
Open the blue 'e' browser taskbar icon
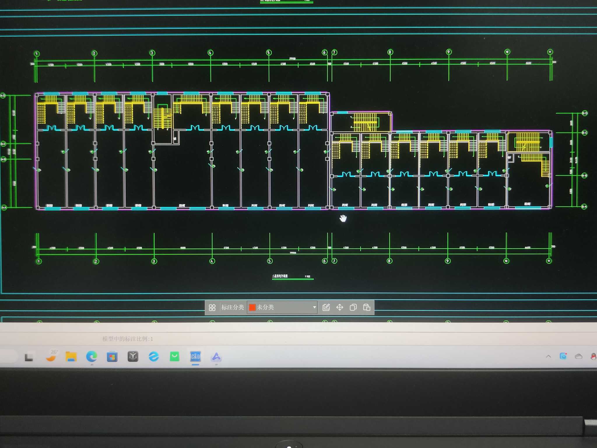point(154,356)
